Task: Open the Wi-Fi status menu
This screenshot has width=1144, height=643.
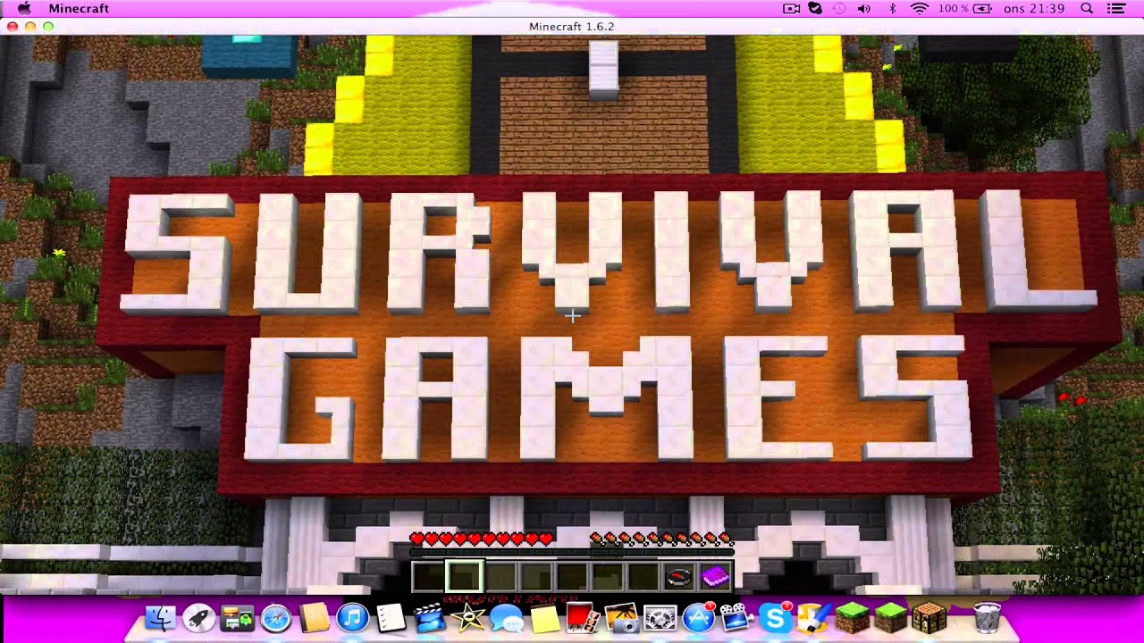Action: pyautogui.click(x=920, y=8)
